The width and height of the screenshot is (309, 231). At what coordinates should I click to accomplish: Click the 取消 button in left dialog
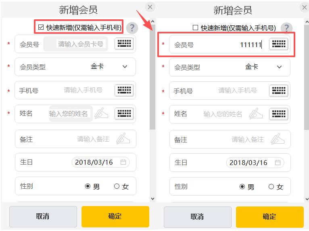[43, 217]
